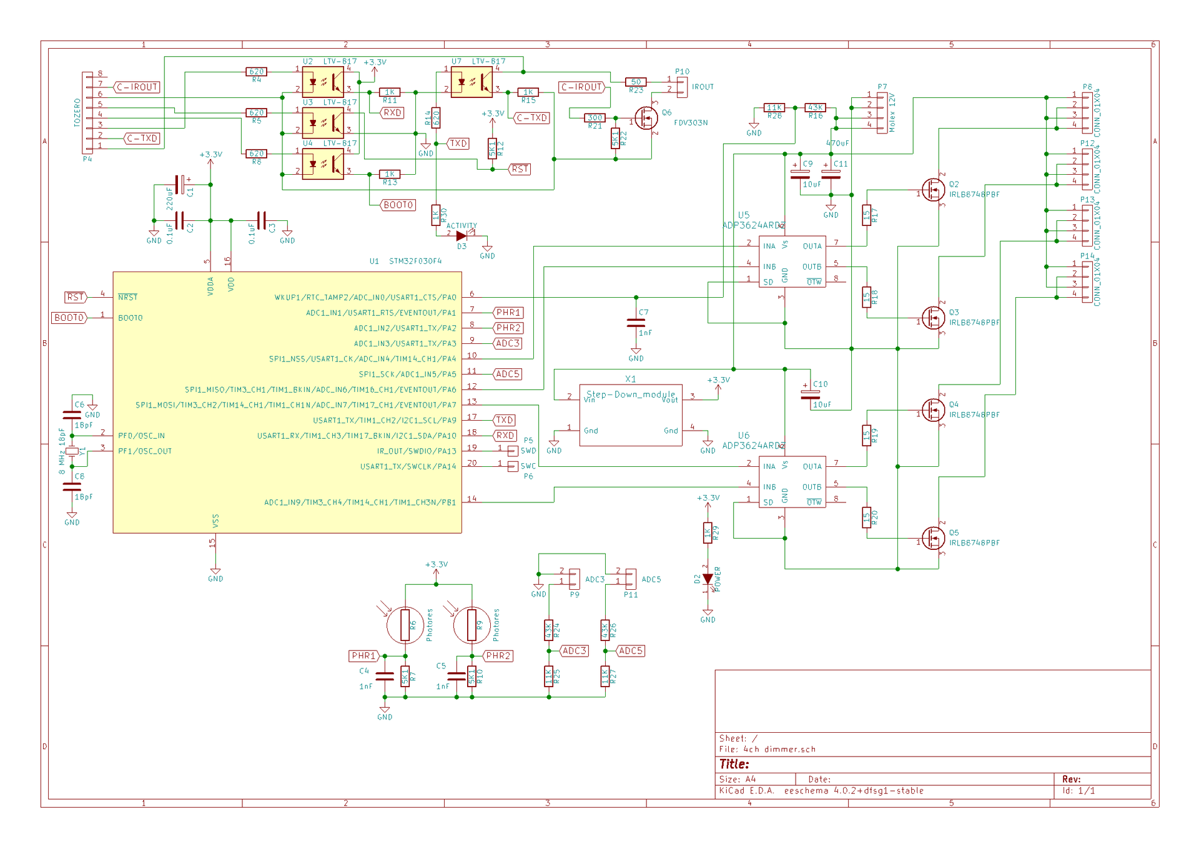Click the R6 photoresistor symbol
Viewport: 1199px width, 847px height.
405,625
